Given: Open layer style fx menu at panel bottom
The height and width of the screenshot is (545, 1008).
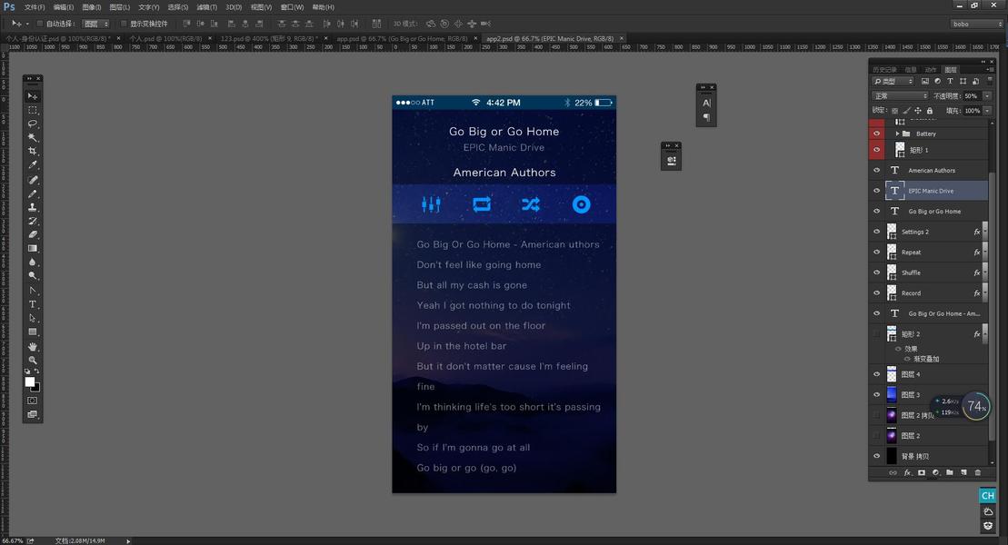Looking at the screenshot, I should click(x=907, y=472).
